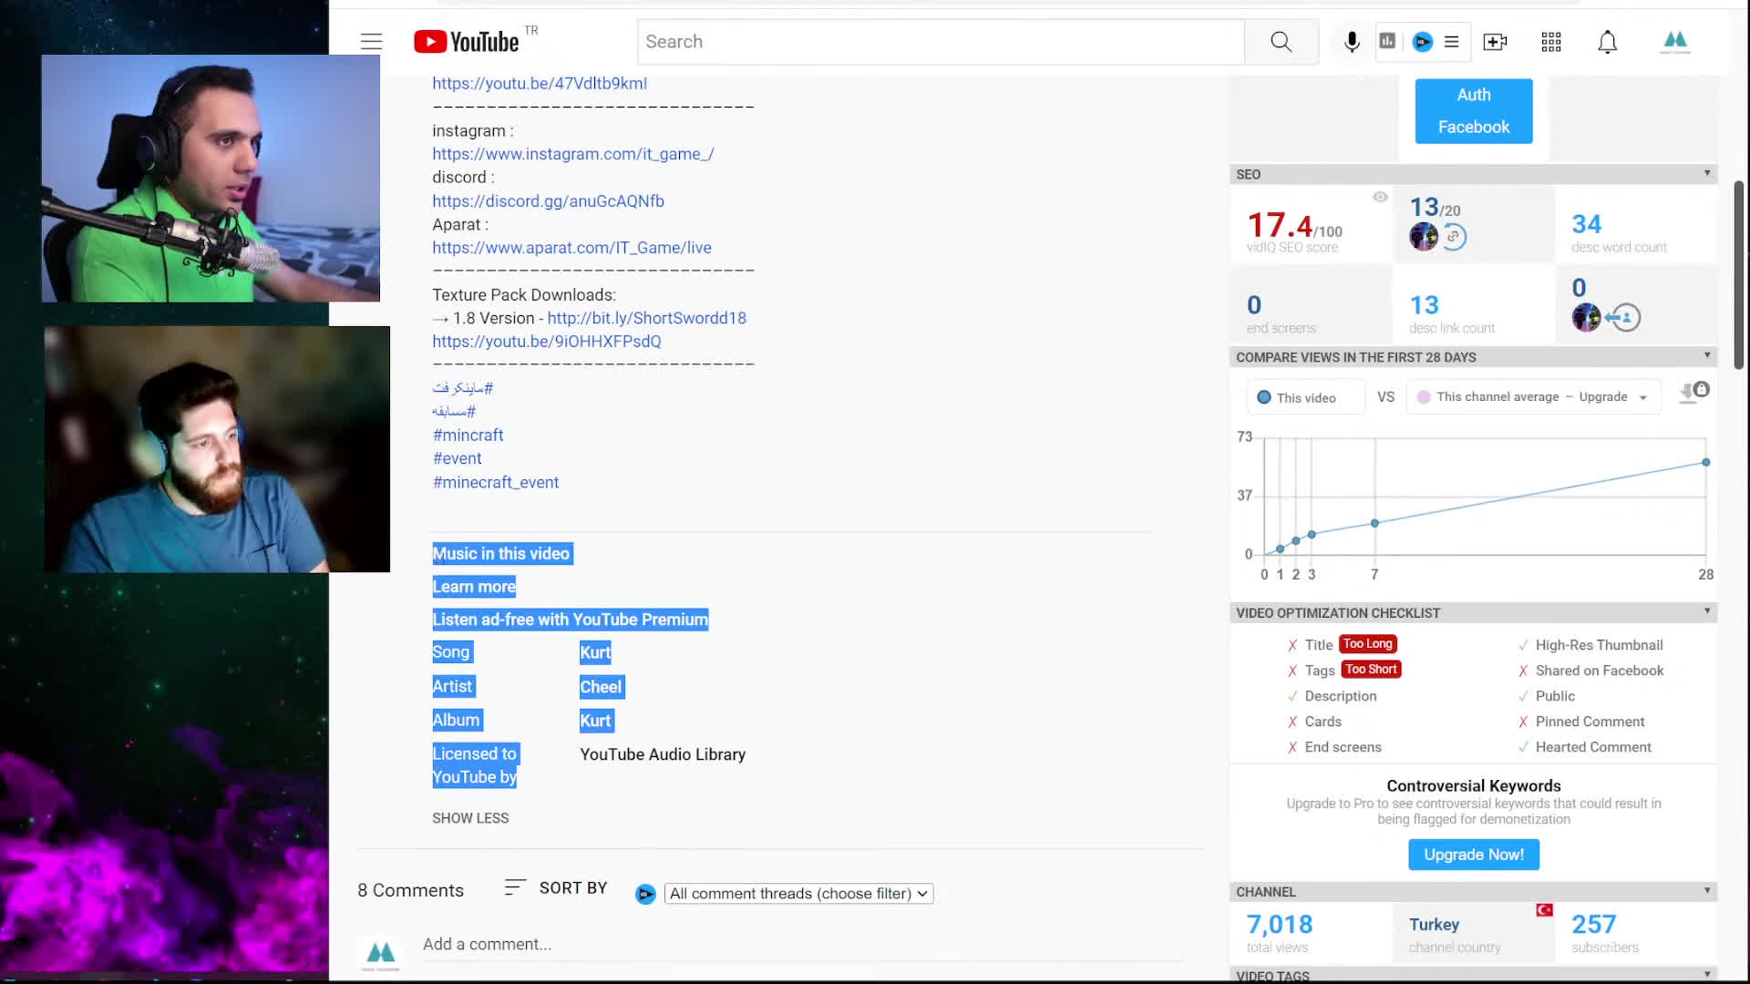Collapse the SEO section arrow
Image resolution: width=1750 pixels, height=984 pixels.
click(x=1706, y=173)
